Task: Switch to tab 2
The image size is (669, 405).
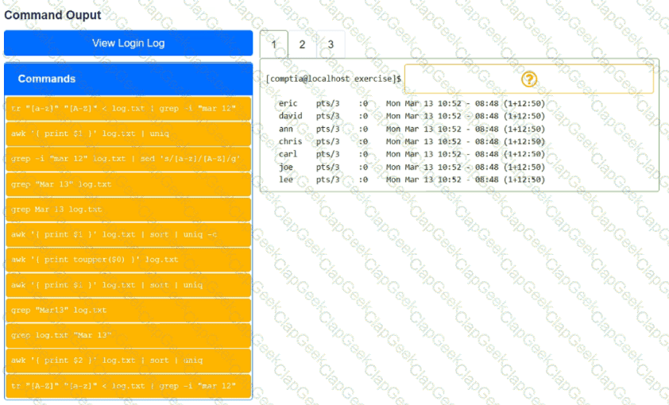Action: point(302,44)
